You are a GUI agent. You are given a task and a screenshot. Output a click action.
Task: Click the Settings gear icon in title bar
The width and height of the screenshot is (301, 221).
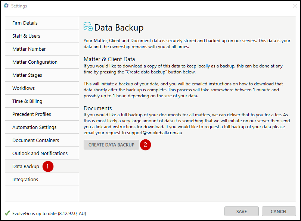tap(6, 6)
